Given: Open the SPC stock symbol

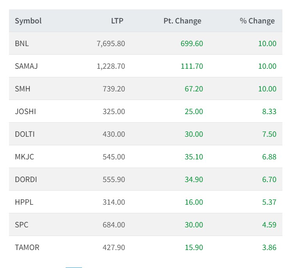Looking at the screenshot, I should tap(21, 225).
